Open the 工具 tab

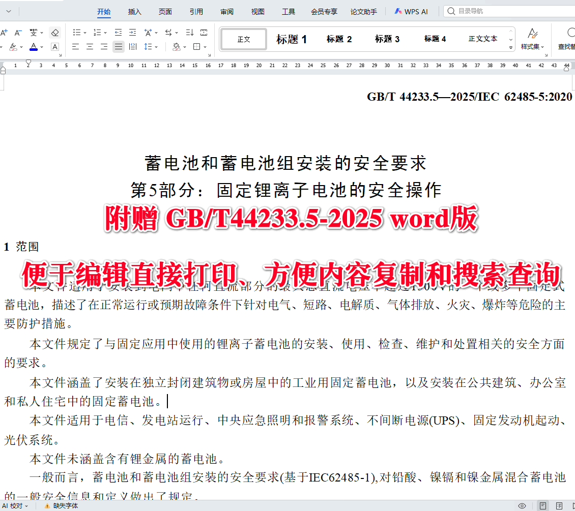(x=289, y=12)
